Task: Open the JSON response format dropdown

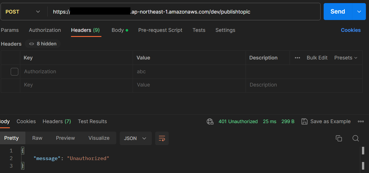Action: [x=135, y=138]
